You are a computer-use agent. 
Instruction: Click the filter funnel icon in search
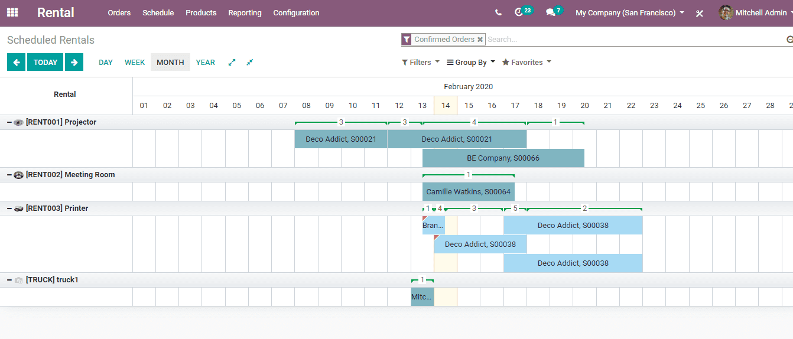pyautogui.click(x=407, y=40)
